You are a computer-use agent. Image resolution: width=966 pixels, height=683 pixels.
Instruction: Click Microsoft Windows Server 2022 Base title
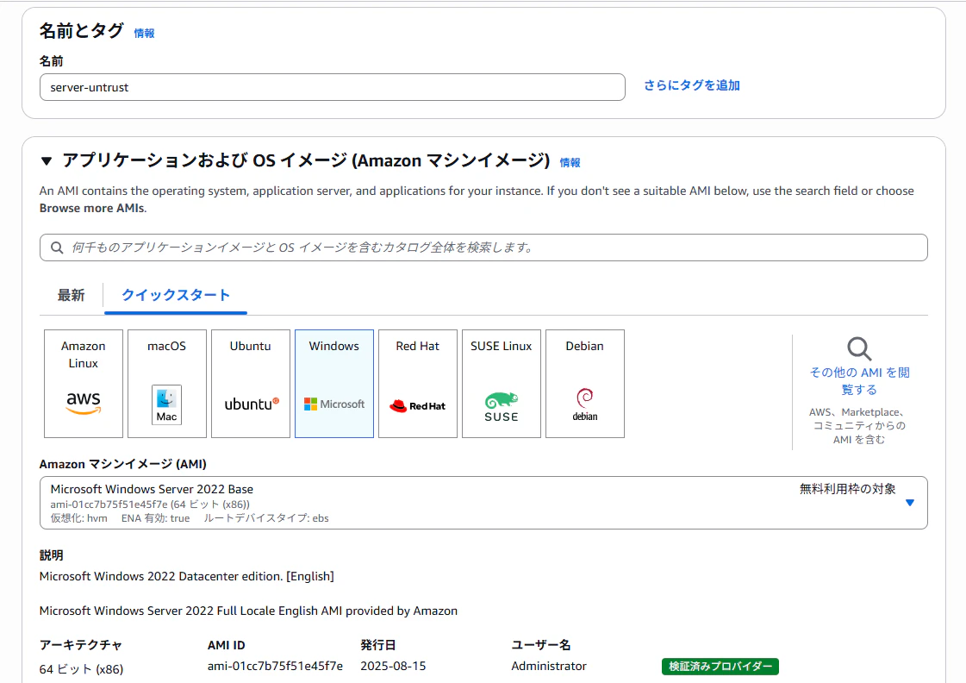152,490
